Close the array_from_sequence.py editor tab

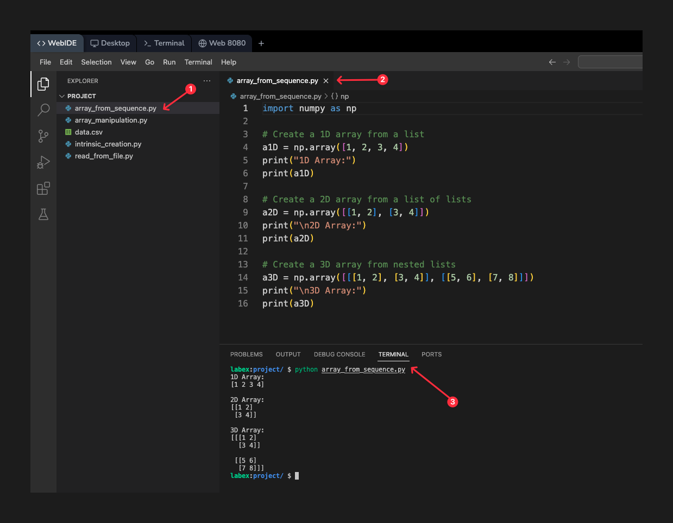[x=326, y=80]
